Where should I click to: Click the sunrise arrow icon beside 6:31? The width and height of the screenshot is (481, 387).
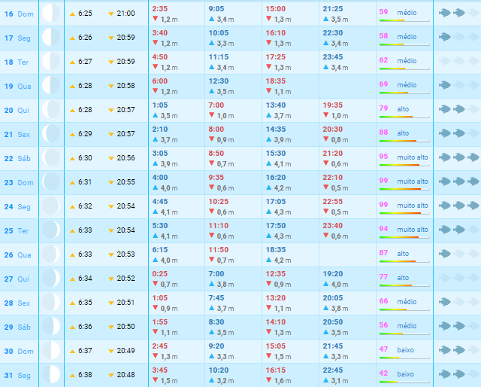pos(72,183)
